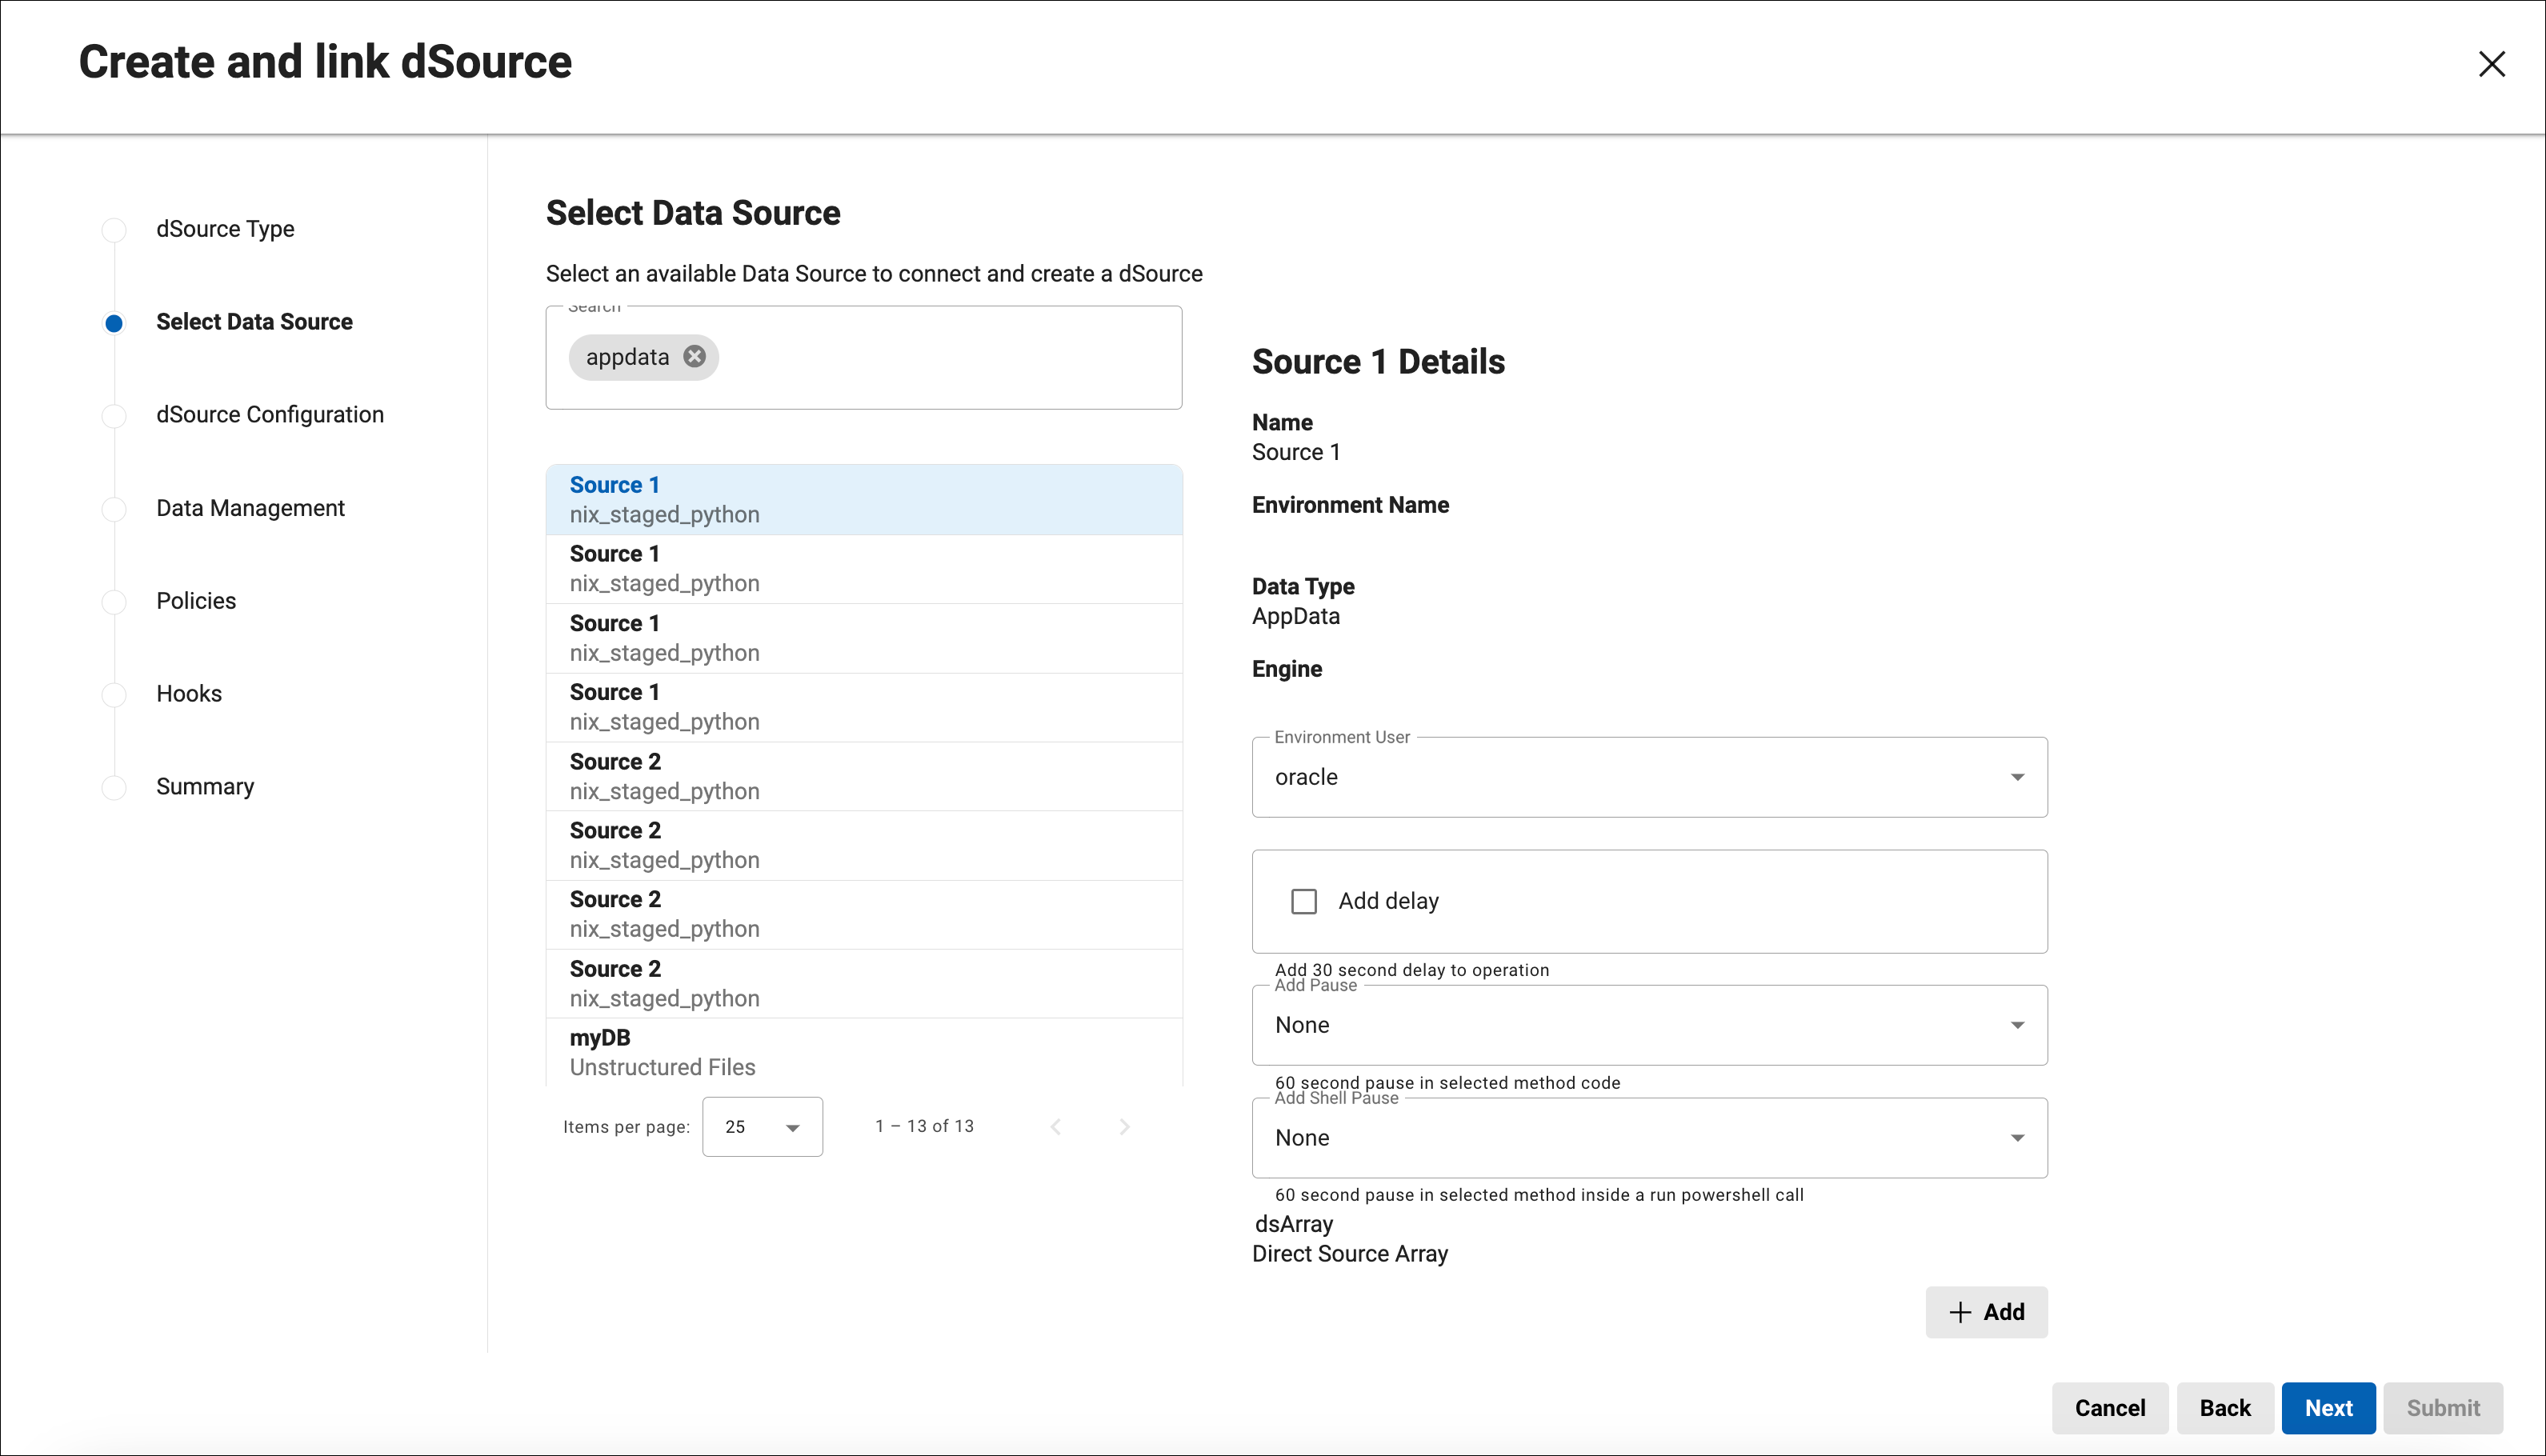Toggle the Add delay setting on
2546x1456 pixels.
click(x=1304, y=901)
